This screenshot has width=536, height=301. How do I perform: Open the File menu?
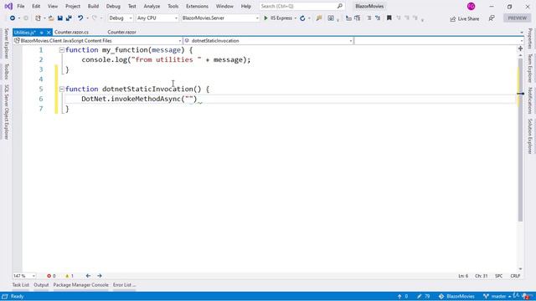[21, 6]
